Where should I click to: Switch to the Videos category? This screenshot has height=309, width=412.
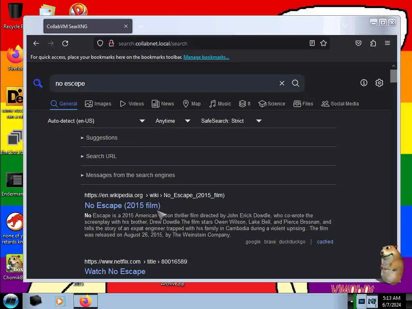pyautogui.click(x=132, y=104)
